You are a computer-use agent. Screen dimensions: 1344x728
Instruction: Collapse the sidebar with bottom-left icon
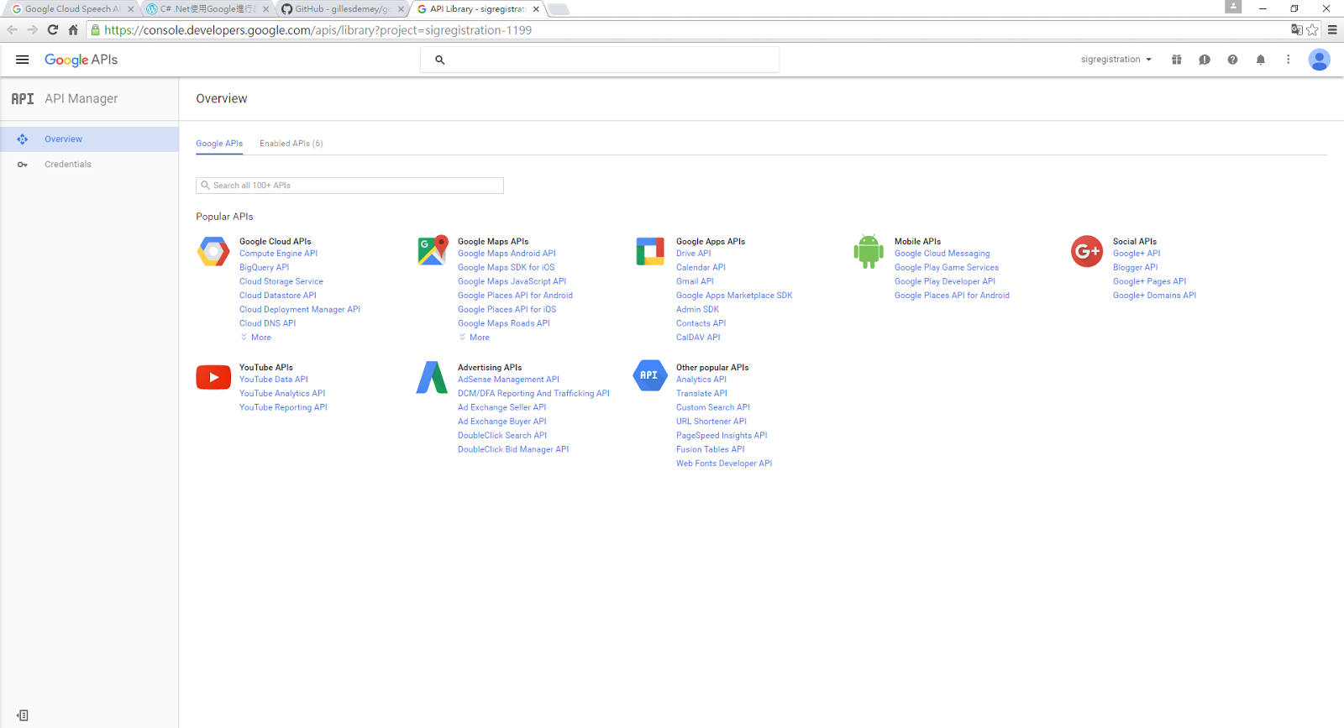tap(23, 715)
